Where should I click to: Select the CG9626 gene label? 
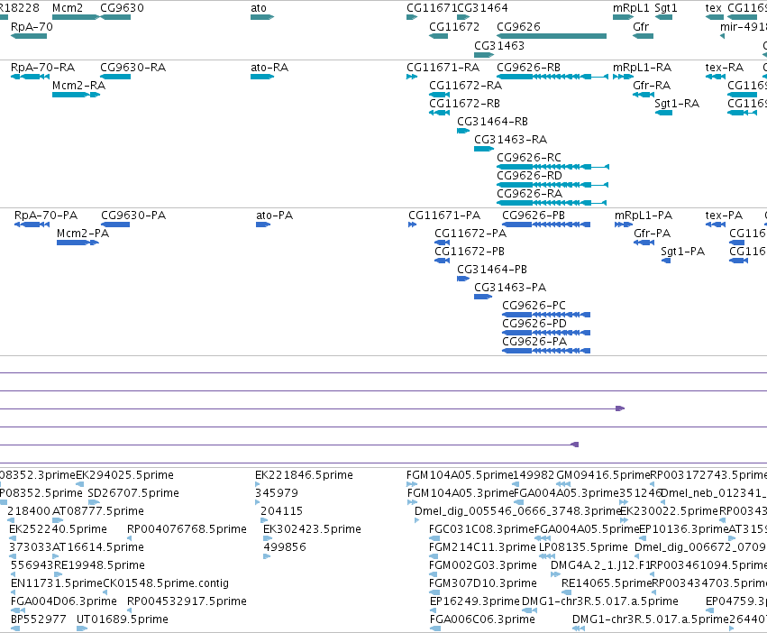point(518,26)
